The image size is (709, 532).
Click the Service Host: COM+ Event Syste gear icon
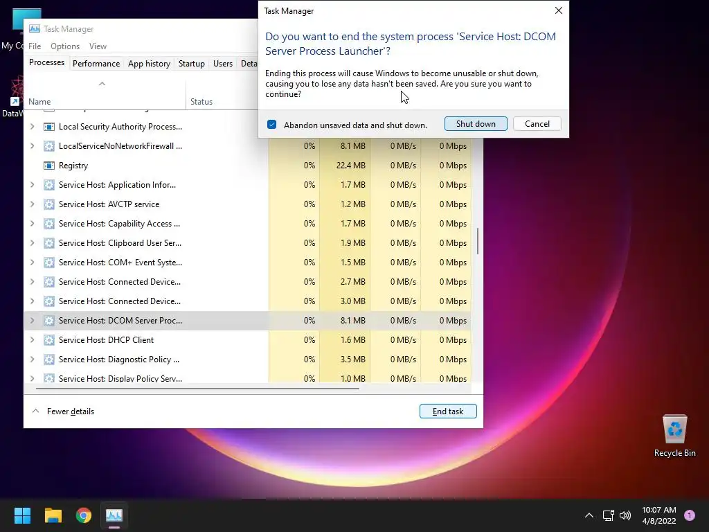point(49,263)
